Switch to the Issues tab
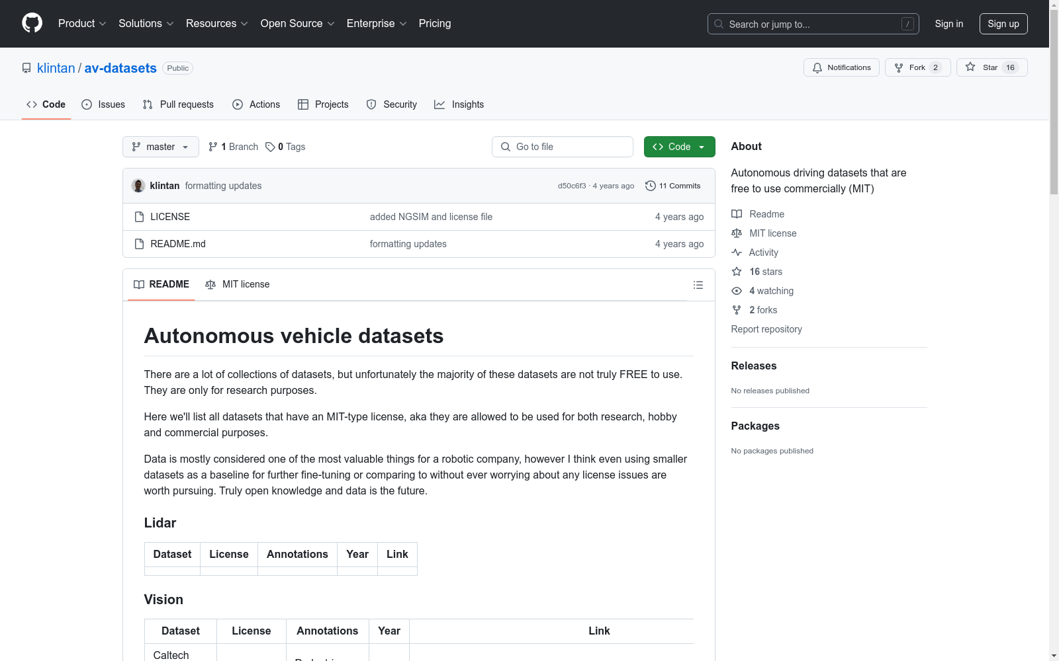1059x661 pixels. (x=103, y=104)
